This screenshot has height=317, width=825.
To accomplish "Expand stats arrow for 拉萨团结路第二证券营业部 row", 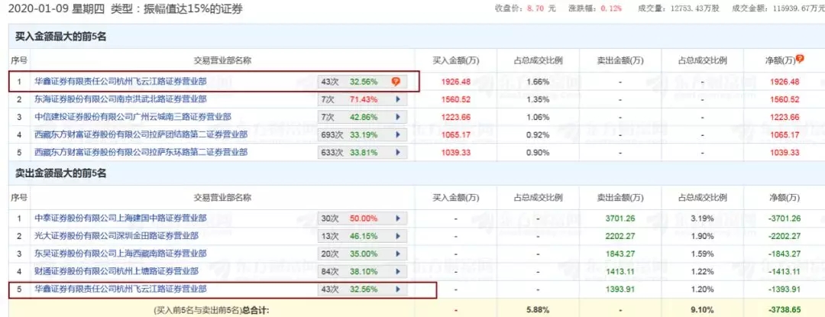I will (398, 134).
